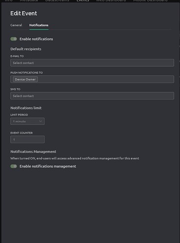Screen dimensions: 180x243
Task: Select the Notifications tab
Action: [39, 25]
